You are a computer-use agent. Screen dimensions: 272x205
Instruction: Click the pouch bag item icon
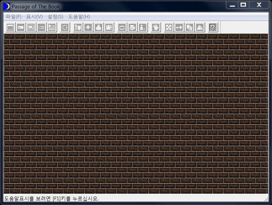coord(99,27)
